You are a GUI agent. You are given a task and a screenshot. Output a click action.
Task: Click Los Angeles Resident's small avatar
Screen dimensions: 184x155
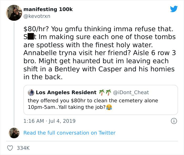pos(31,92)
